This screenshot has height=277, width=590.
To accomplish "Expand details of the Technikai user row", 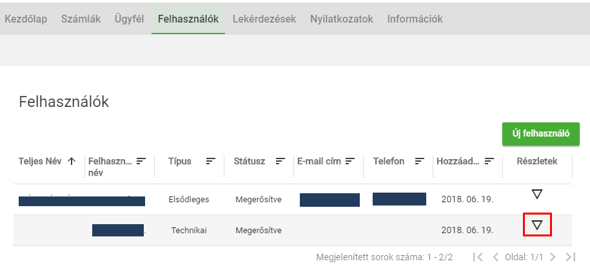I will pos(536,225).
